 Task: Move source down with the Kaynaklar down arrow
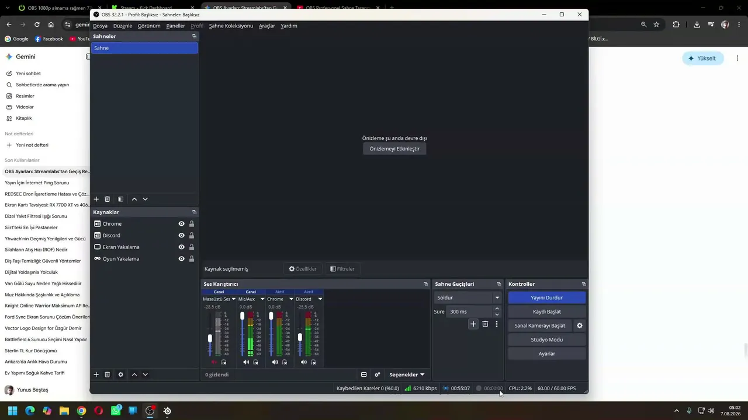(146, 374)
